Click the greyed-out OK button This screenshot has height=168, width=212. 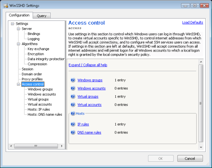pyautogui.click(x=161, y=159)
